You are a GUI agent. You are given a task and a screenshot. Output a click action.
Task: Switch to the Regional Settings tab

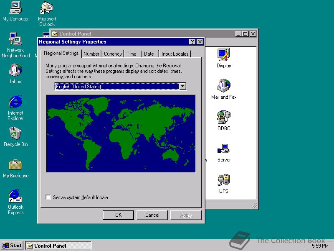pyautogui.click(x=61, y=53)
